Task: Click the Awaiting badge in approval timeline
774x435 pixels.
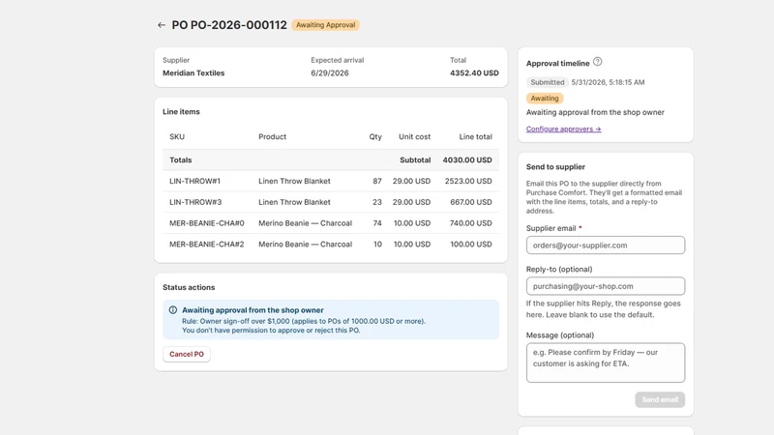Action: tap(545, 99)
